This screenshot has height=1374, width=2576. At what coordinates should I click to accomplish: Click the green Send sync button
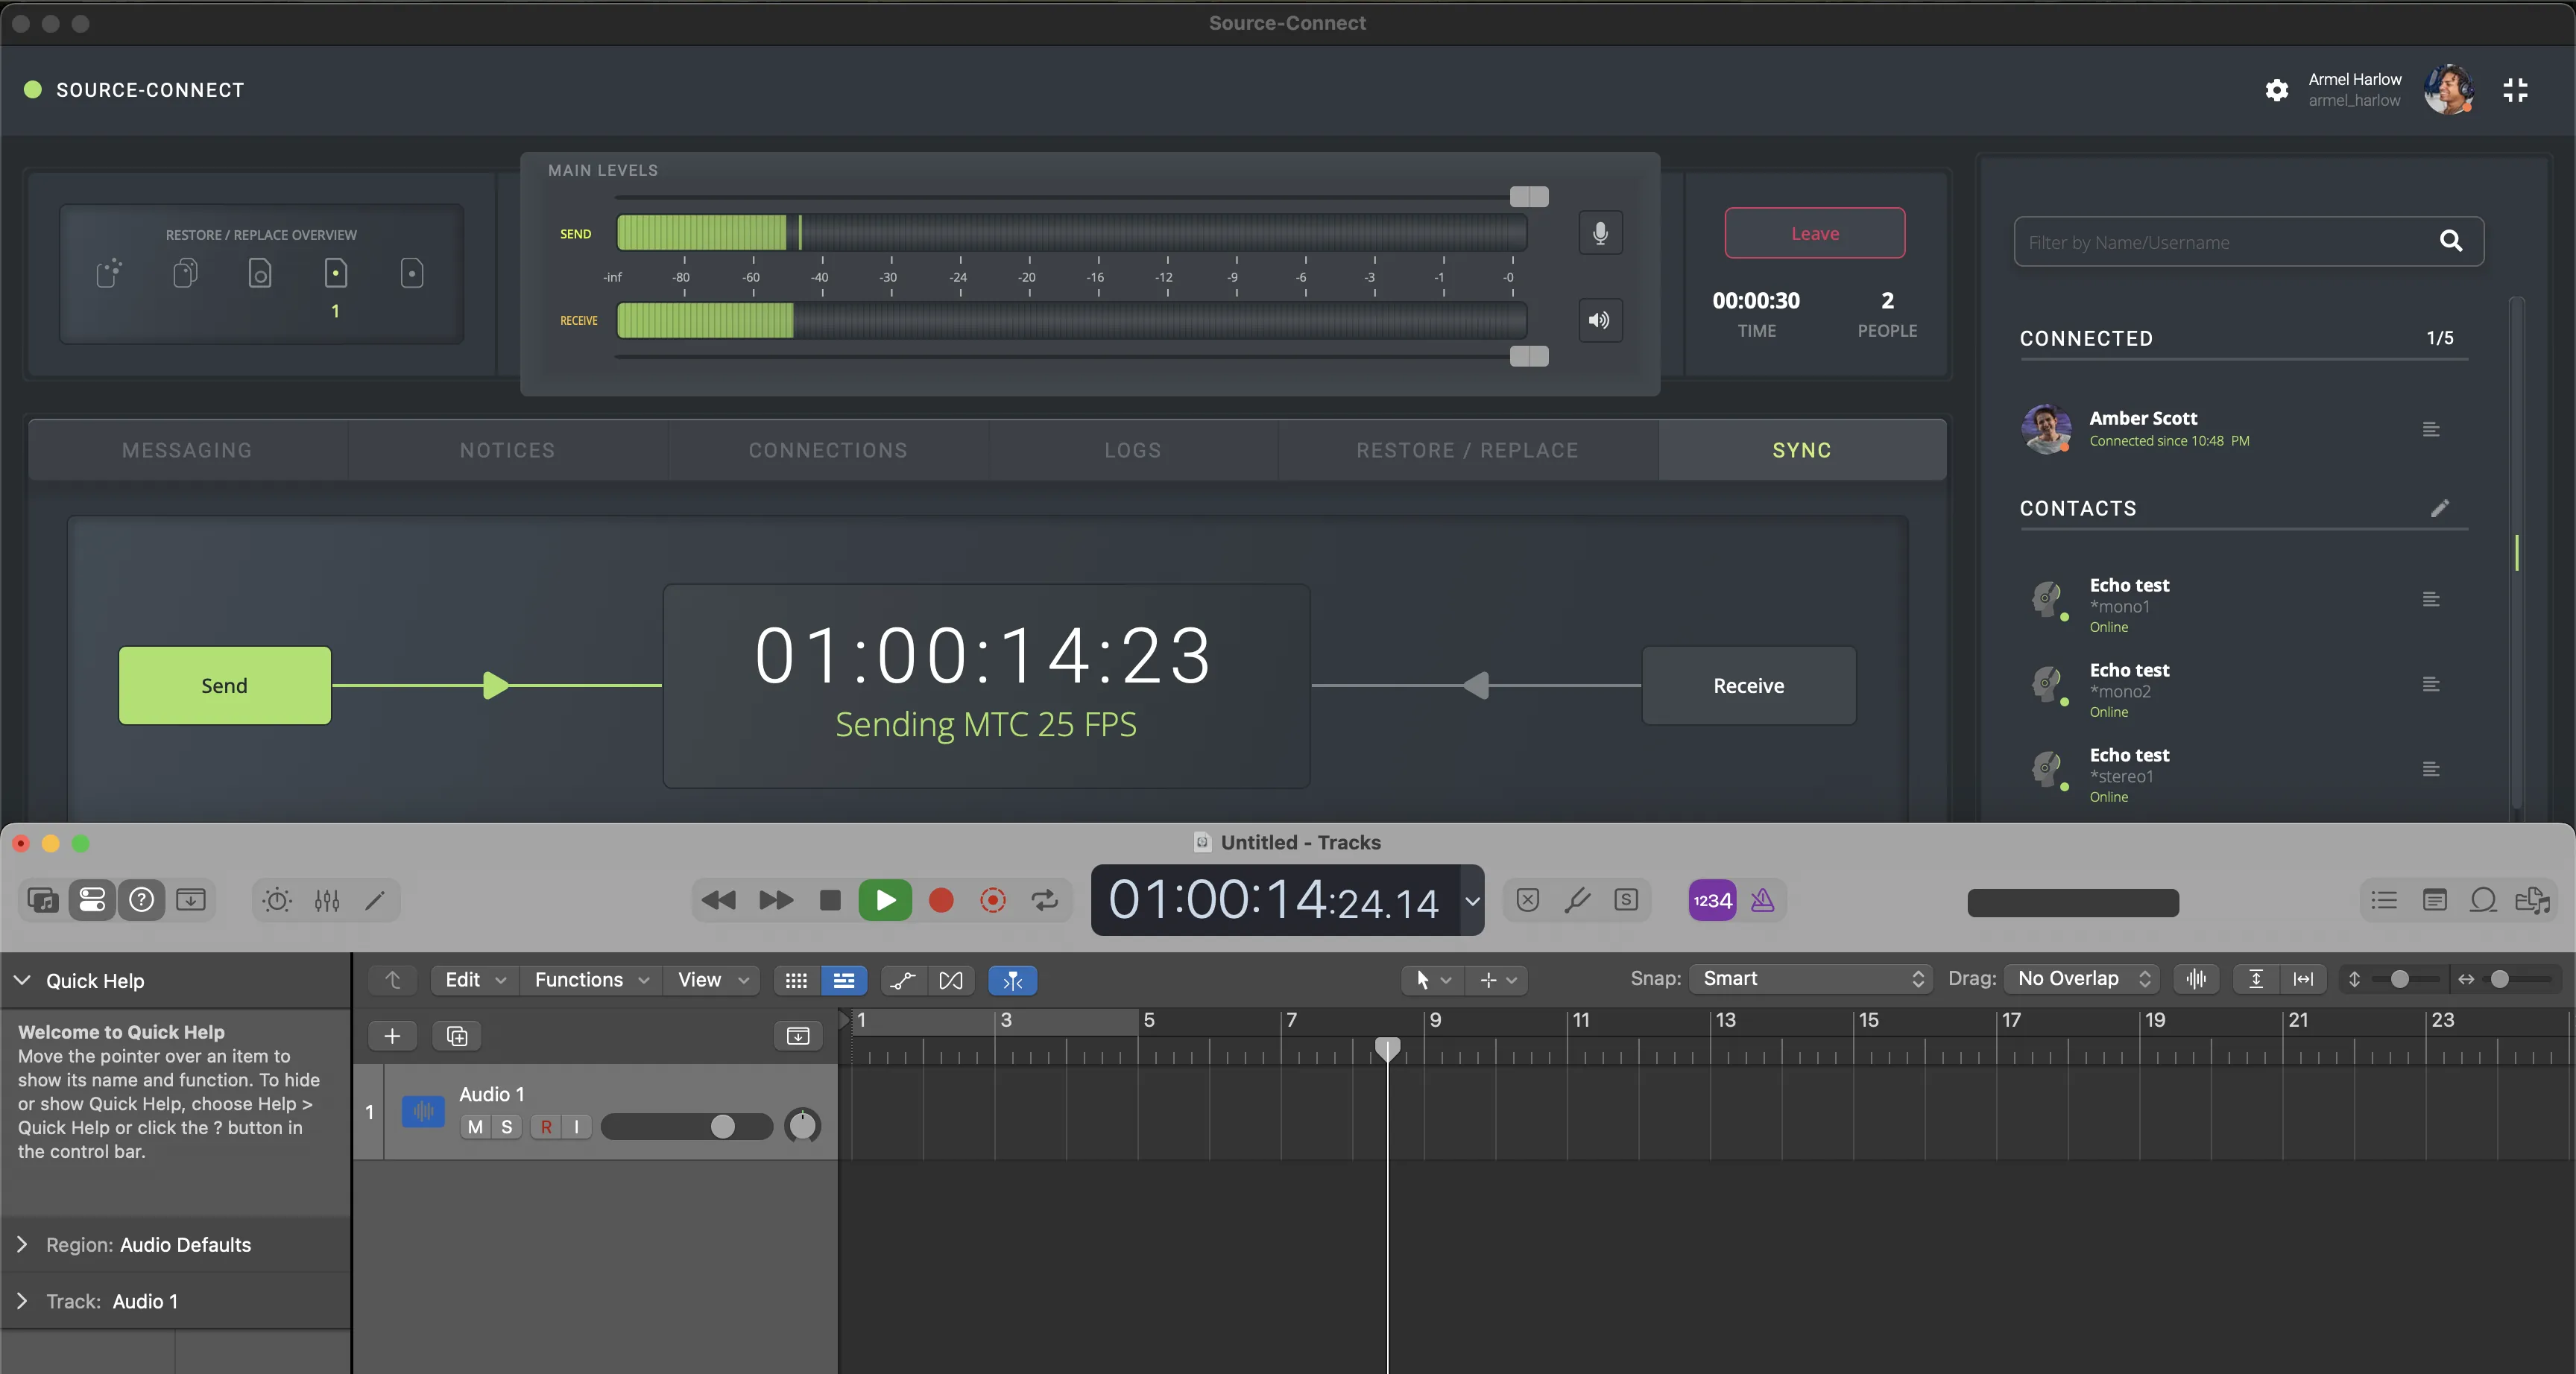click(x=225, y=685)
